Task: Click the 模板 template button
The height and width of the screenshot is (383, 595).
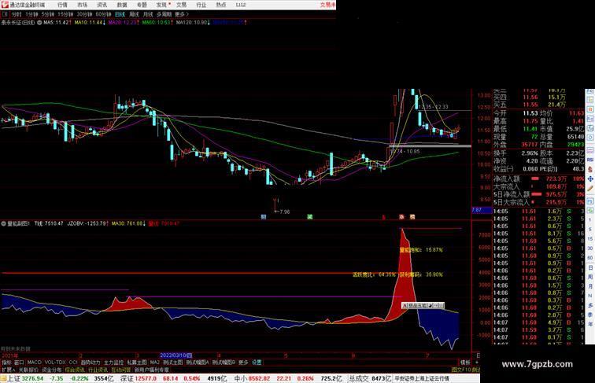Action: pos(465,363)
